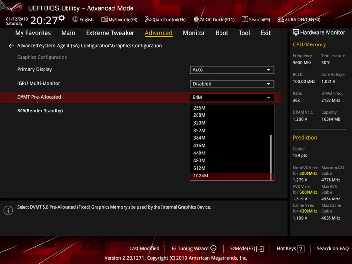Select the RC6(Render Standby) setting

pyautogui.click(x=40, y=110)
